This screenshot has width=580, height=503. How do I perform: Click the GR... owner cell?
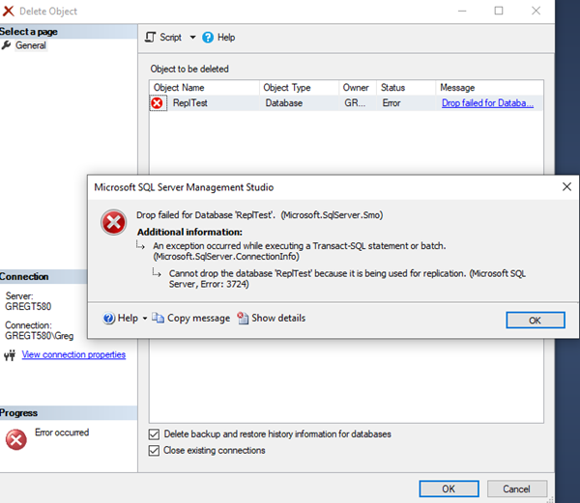[x=355, y=103]
